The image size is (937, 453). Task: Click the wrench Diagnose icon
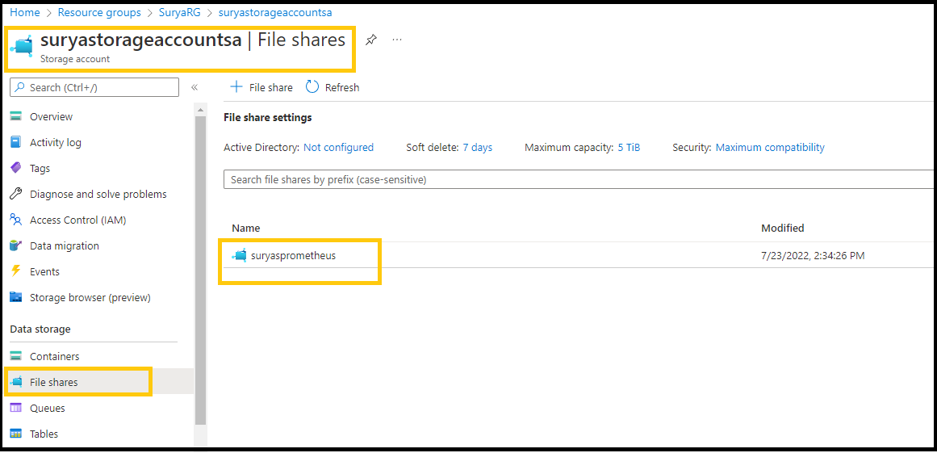(x=16, y=194)
